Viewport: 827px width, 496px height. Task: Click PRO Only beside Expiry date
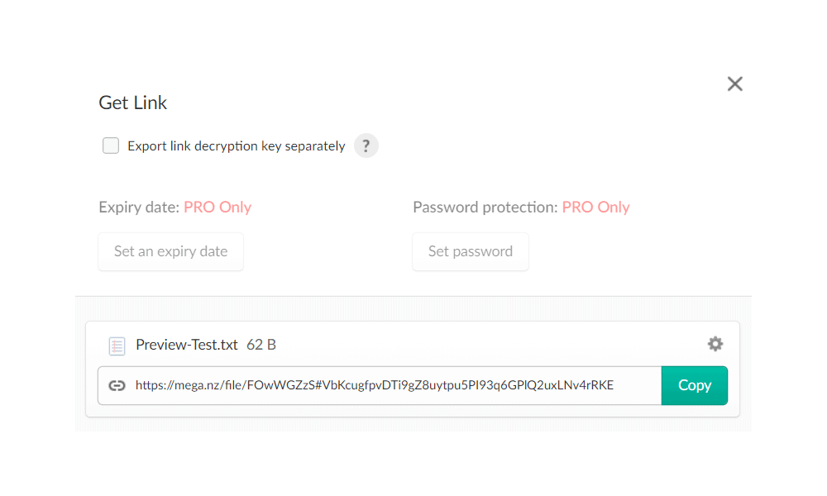point(218,207)
